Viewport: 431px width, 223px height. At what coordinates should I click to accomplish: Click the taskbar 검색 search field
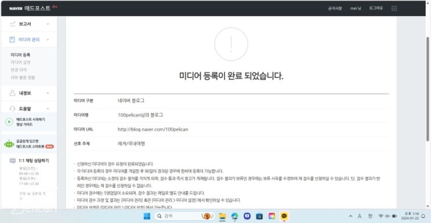184,216
